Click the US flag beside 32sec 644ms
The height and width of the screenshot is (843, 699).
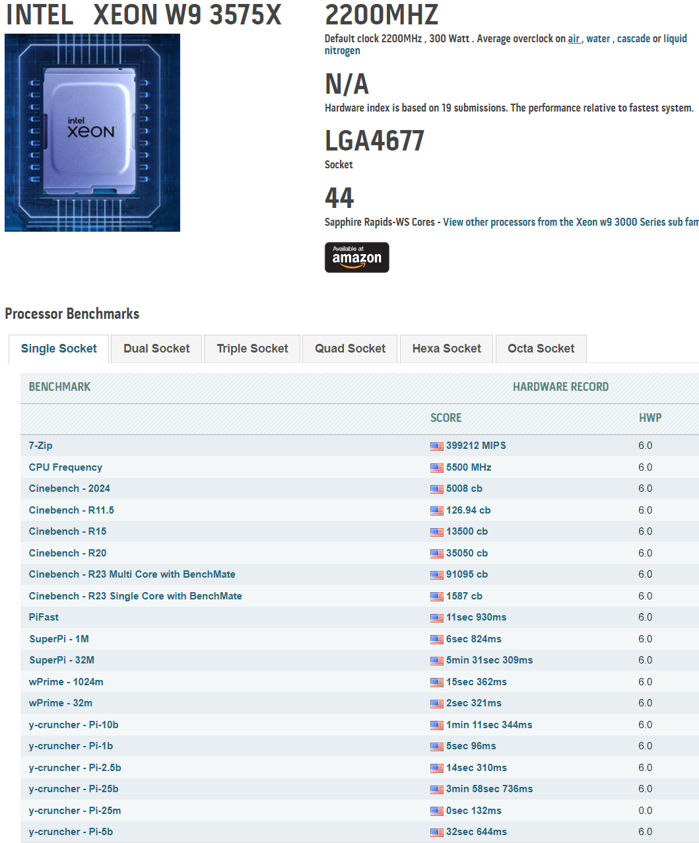437,832
